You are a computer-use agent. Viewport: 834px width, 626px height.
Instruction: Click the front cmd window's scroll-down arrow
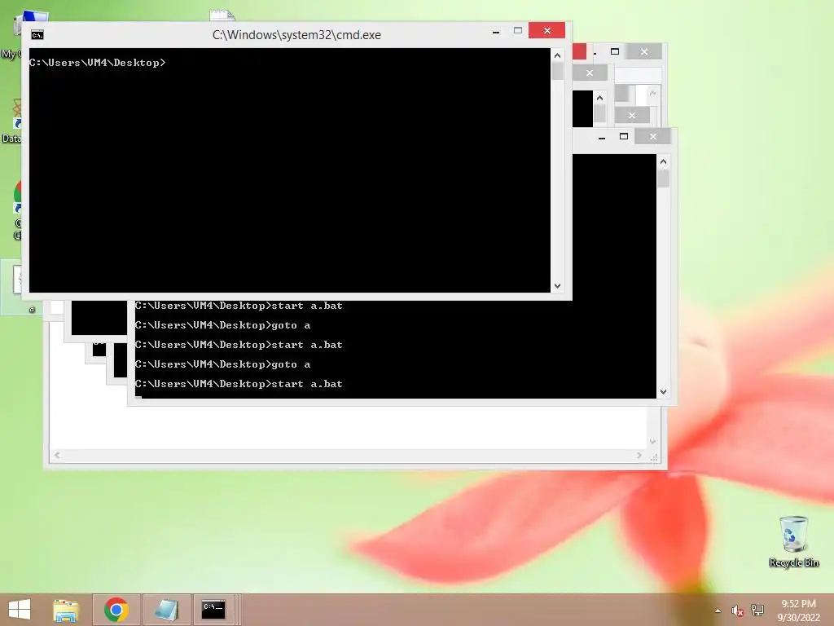[x=557, y=286]
